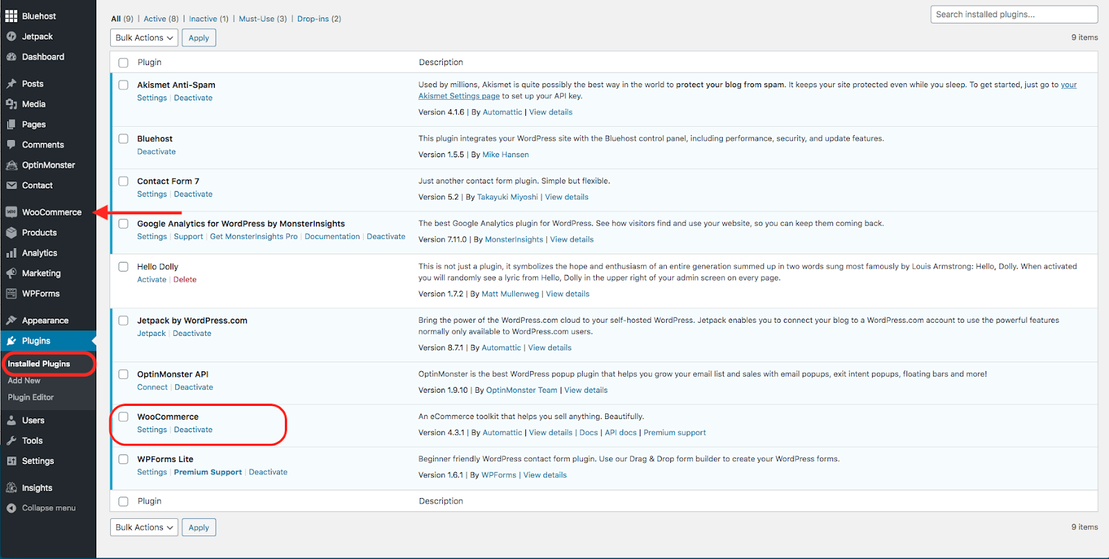Click the bottom Apply button
Viewport: 1109px width, 559px height.
pos(199,527)
